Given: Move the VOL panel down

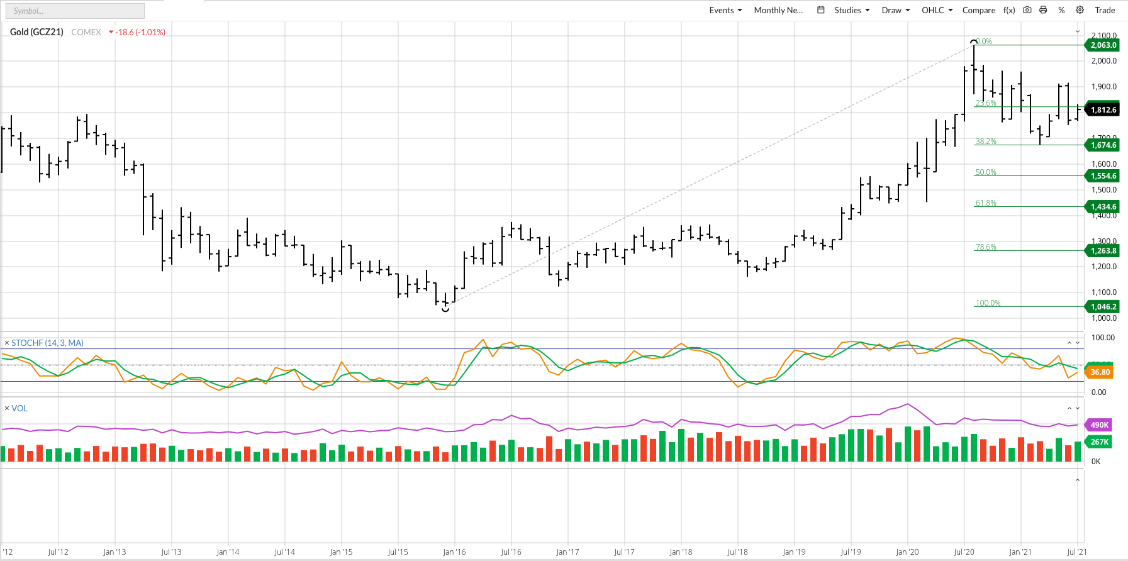Looking at the screenshot, I should pyautogui.click(x=1078, y=409).
